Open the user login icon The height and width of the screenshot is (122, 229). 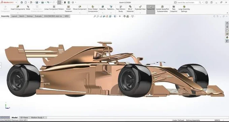pyautogui.click(x=206, y=2)
